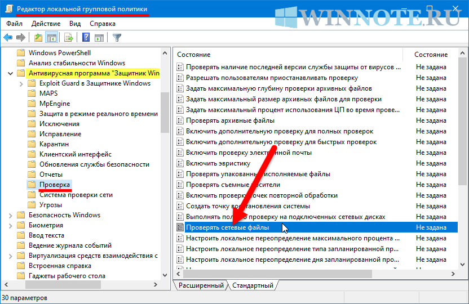Click the Filter funnel toolbar icon
Screen dimensions: 469x304
[x=117, y=38]
